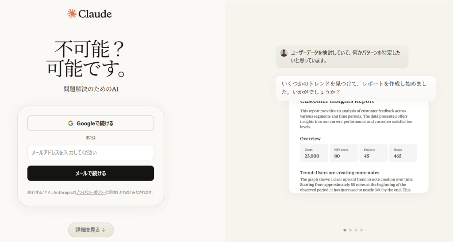The height and width of the screenshot is (242, 453).
Task: Select the fourth carousel dot
Action: (361, 230)
